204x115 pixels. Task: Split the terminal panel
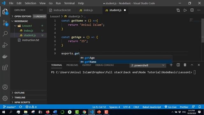(x=178, y=65)
